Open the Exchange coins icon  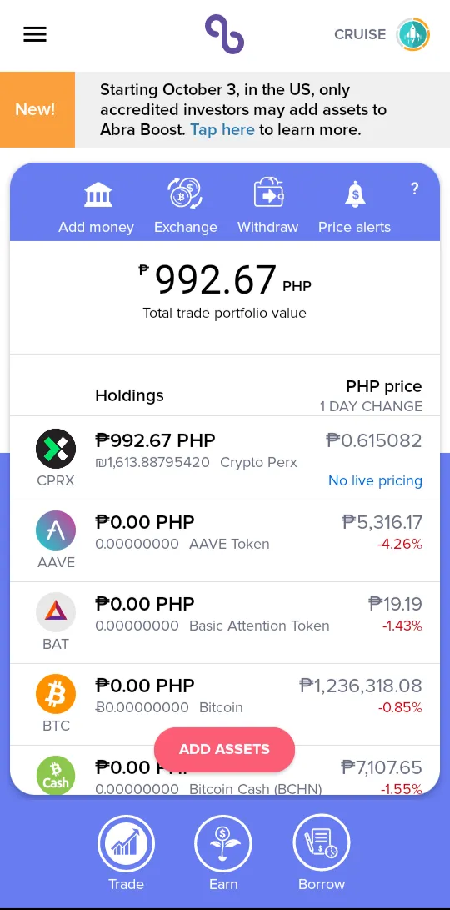[185, 194]
